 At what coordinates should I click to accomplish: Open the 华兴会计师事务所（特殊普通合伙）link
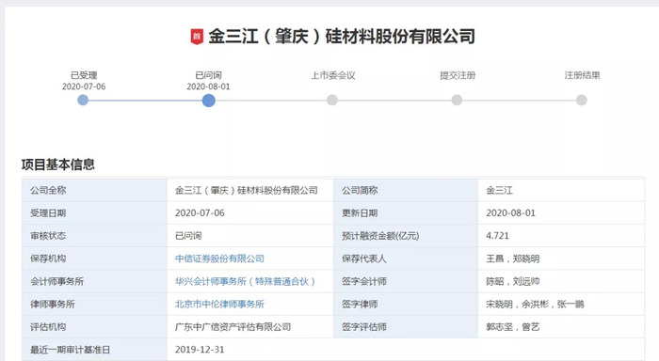246,281
